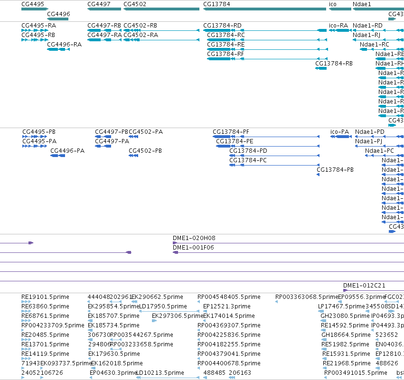The height and width of the screenshot is (380, 404).
Task: Click the CG4496 gene bar label
Action: pyautogui.click(x=58, y=14)
